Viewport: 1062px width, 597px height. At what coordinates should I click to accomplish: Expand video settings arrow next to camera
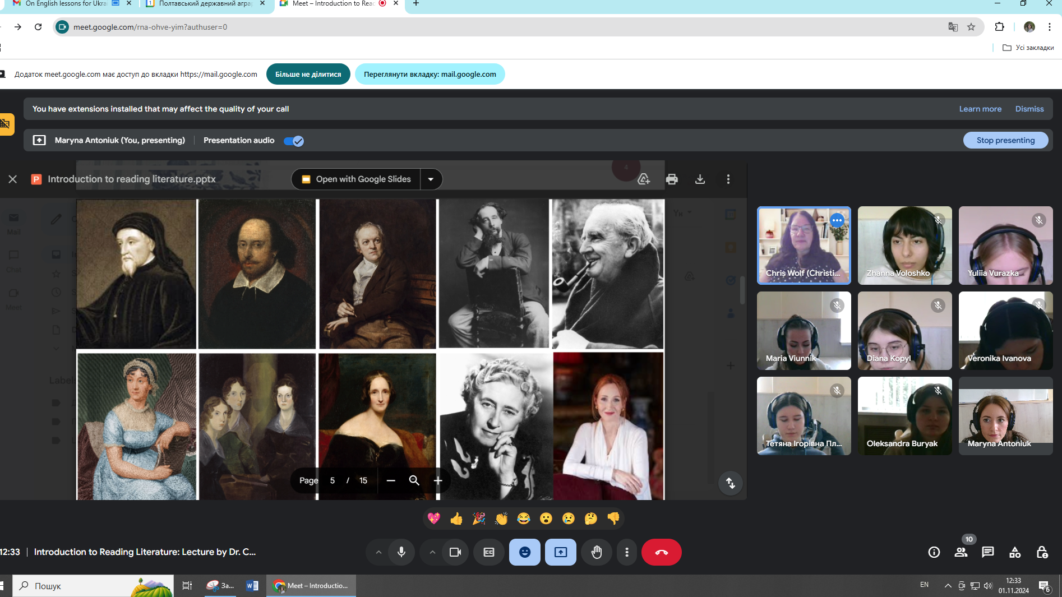pos(432,552)
